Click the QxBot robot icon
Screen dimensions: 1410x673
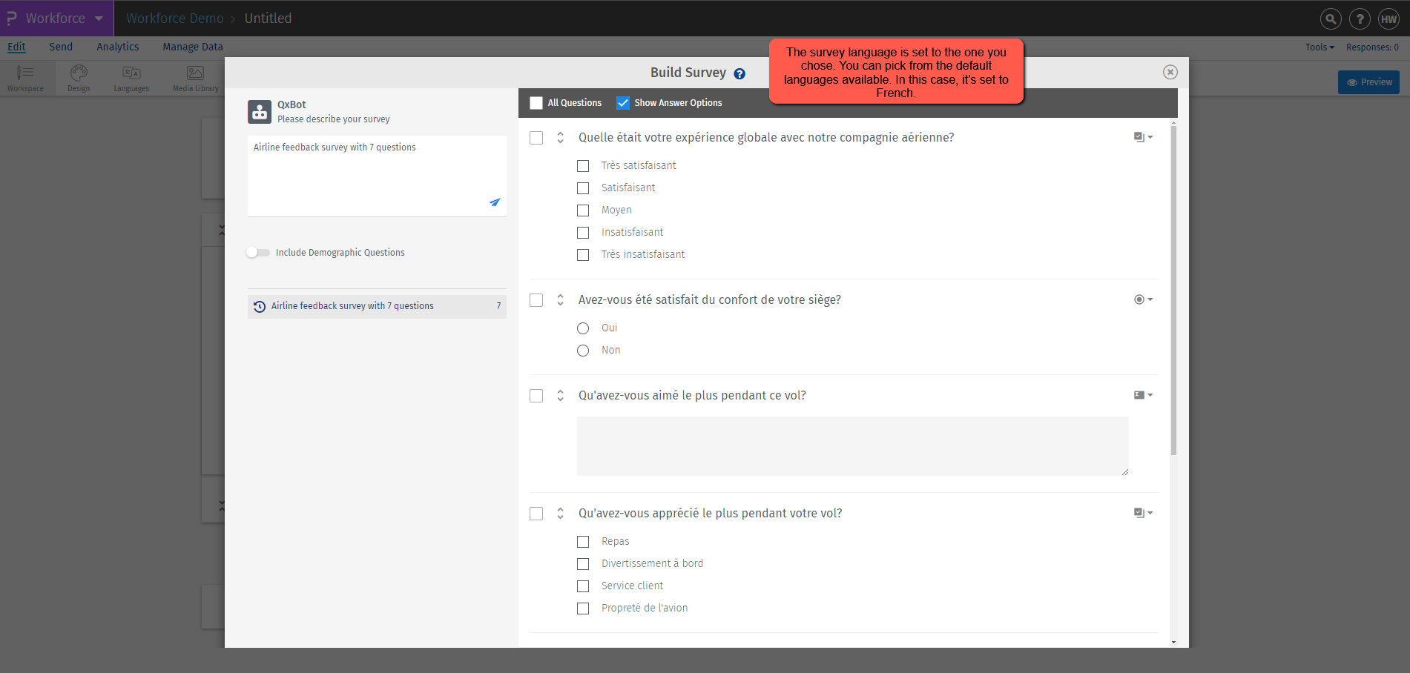(259, 111)
